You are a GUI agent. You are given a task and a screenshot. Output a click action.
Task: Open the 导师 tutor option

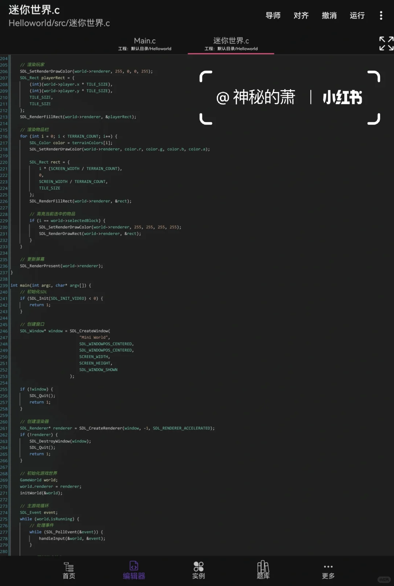coord(273,15)
